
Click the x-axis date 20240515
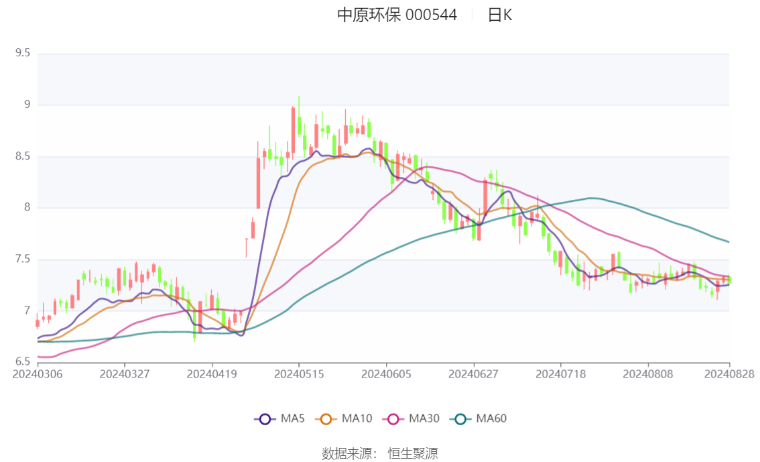pos(299,374)
